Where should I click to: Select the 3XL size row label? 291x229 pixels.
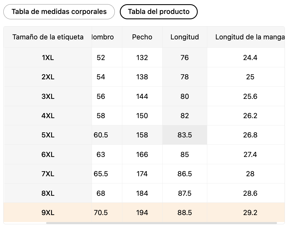coord(48,97)
